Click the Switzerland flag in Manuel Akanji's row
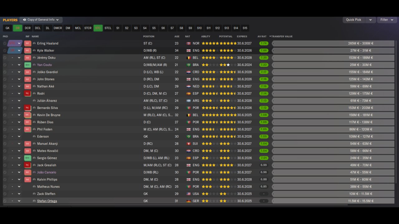 pyautogui.click(x=188, y=144)
